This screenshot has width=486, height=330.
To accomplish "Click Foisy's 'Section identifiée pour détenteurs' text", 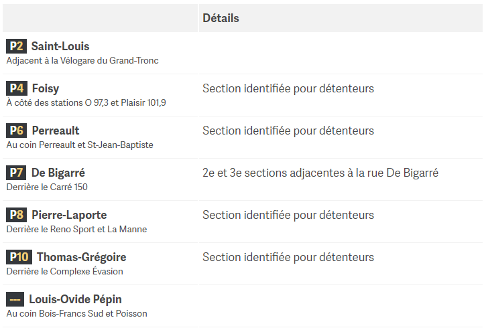I will pos(288,88).
